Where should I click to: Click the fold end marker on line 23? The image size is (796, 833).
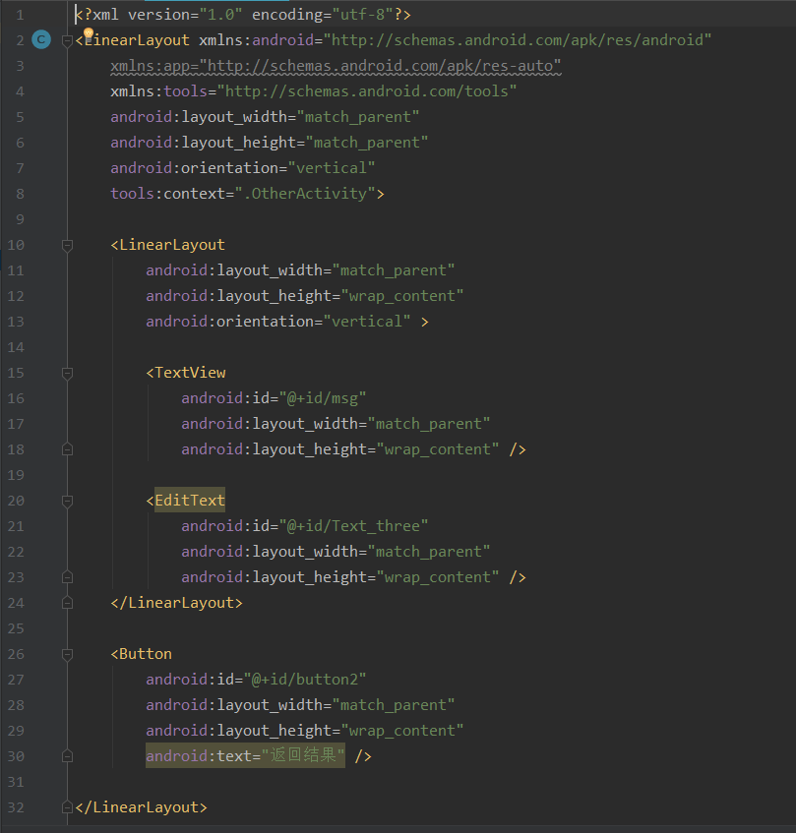(67, 577)
